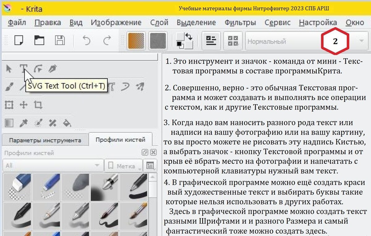Float the Brush Presets docker

145,152
